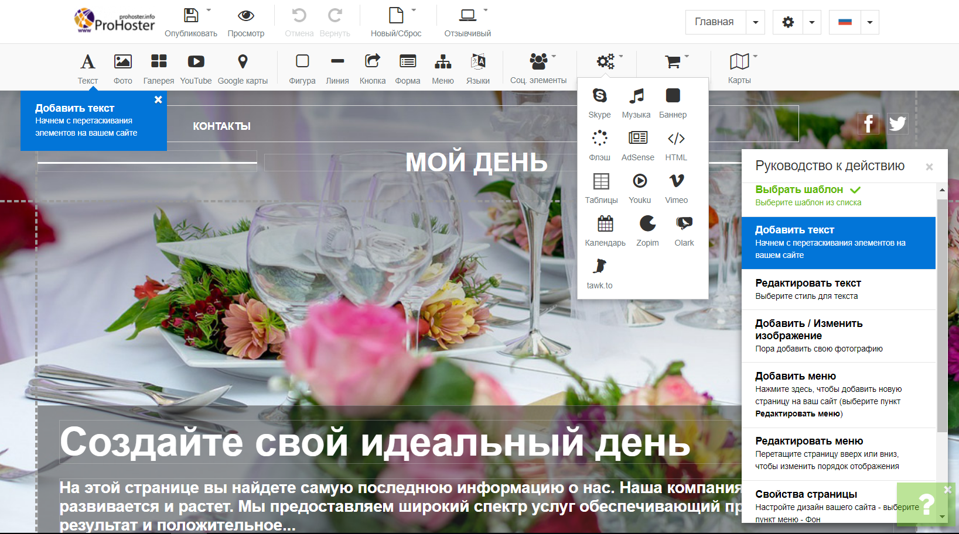
Task: Add a Google Maps element
Action: tap(243, 62)
